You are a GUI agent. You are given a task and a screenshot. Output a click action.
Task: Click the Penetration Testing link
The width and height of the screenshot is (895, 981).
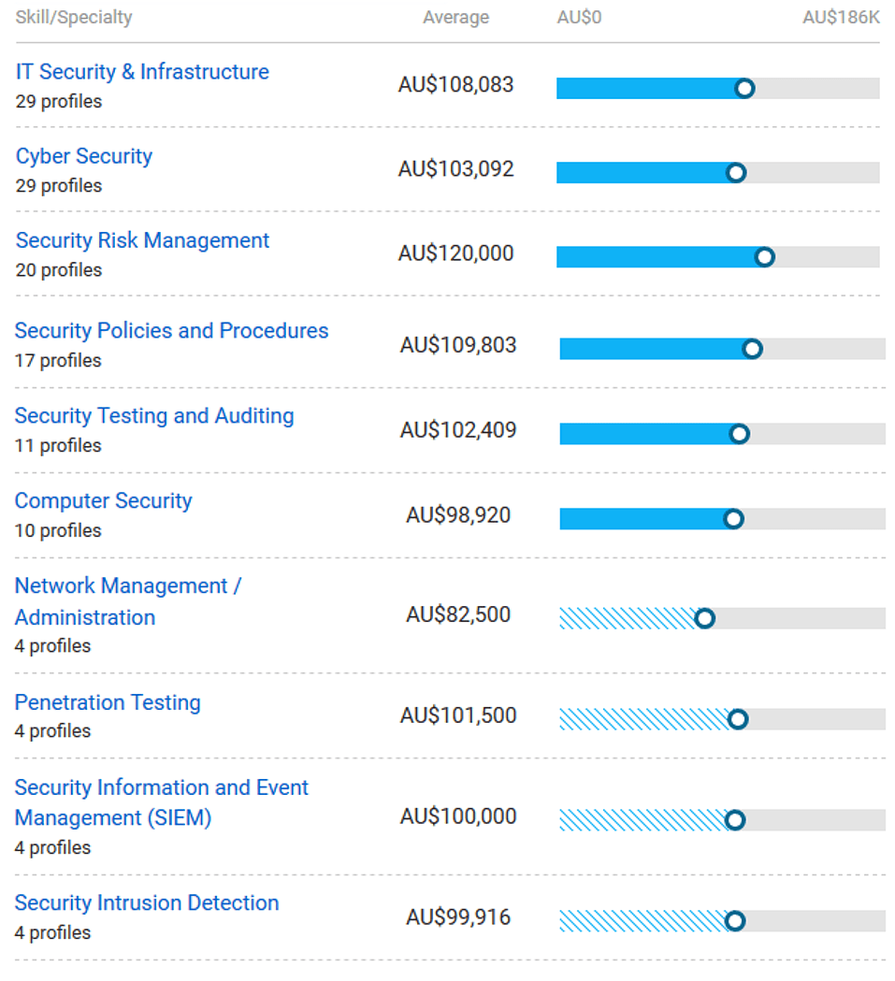[x=108, y=703]
